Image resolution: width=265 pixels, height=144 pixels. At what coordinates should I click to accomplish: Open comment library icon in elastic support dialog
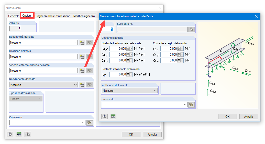tap(191, 105)
